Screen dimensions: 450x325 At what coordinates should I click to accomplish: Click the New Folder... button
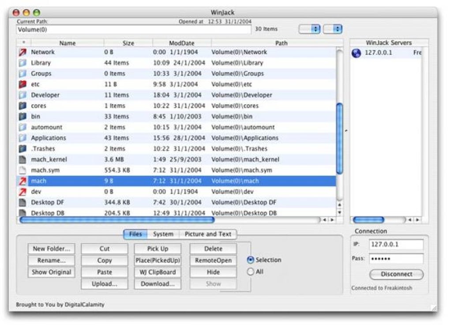(x=51, y=249)
